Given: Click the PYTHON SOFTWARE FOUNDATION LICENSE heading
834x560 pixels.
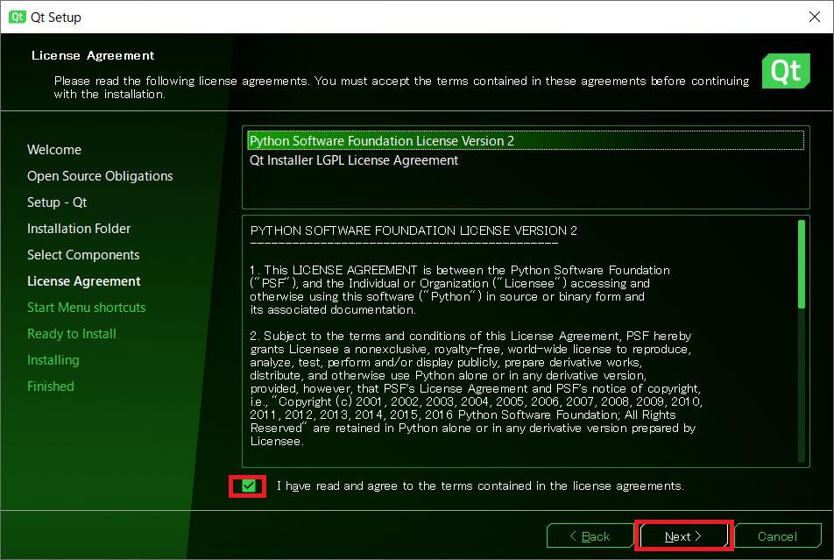Looking at the screenshot, I should tap(413, 230).
